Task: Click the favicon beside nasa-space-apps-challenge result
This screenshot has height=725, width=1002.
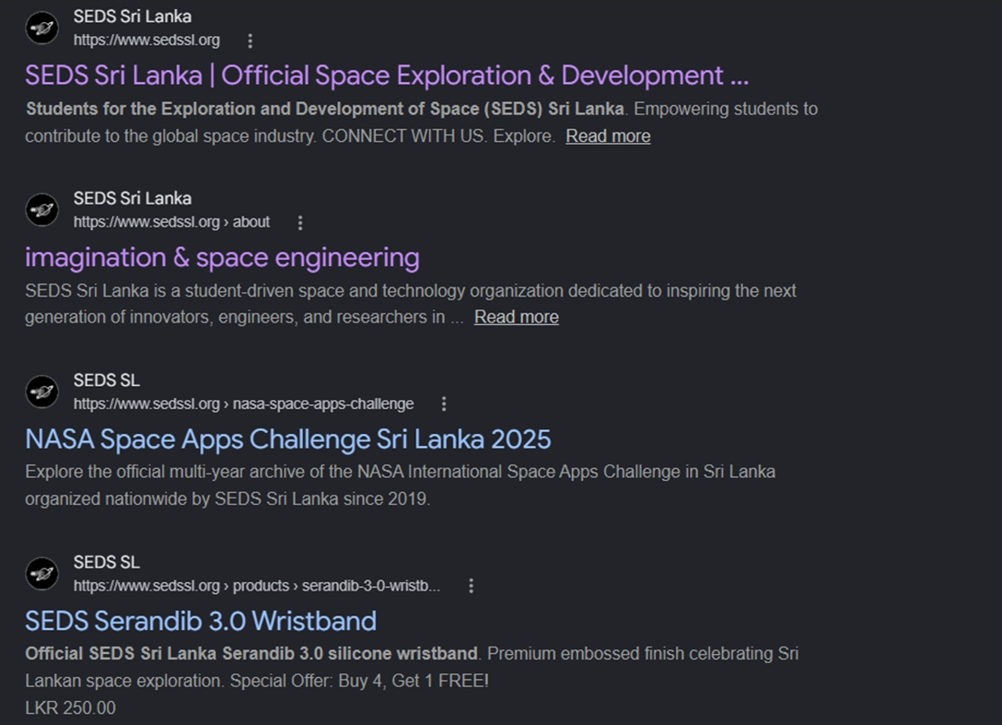Action: pyautogui.click(x=42, y=392)
